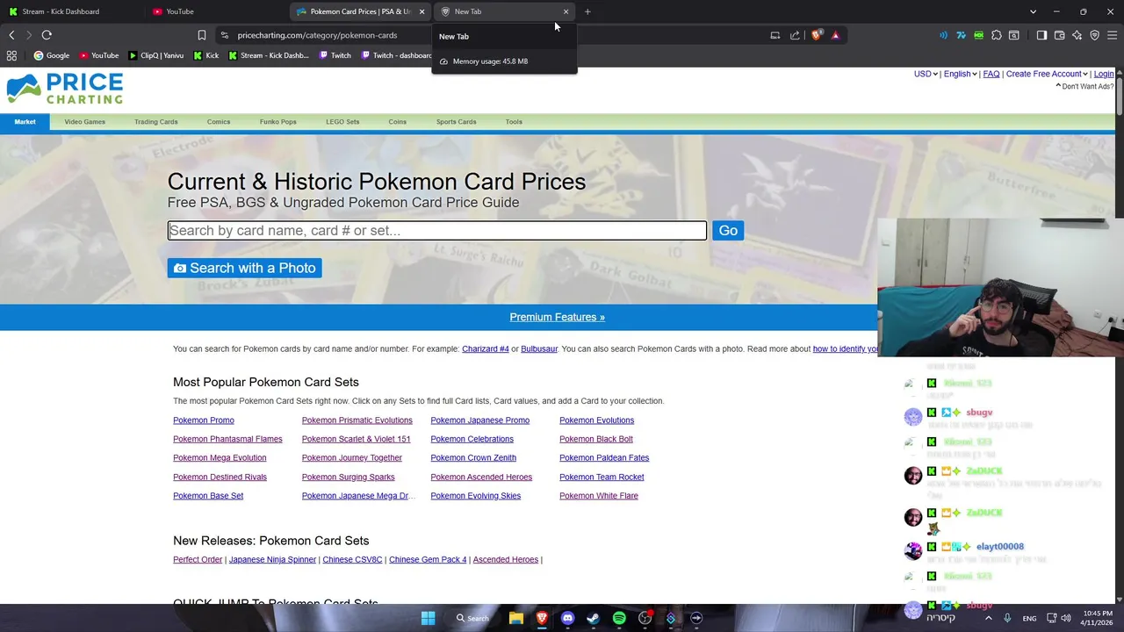Click the microphone icon in the system tray

click(x=1007, y=618)
